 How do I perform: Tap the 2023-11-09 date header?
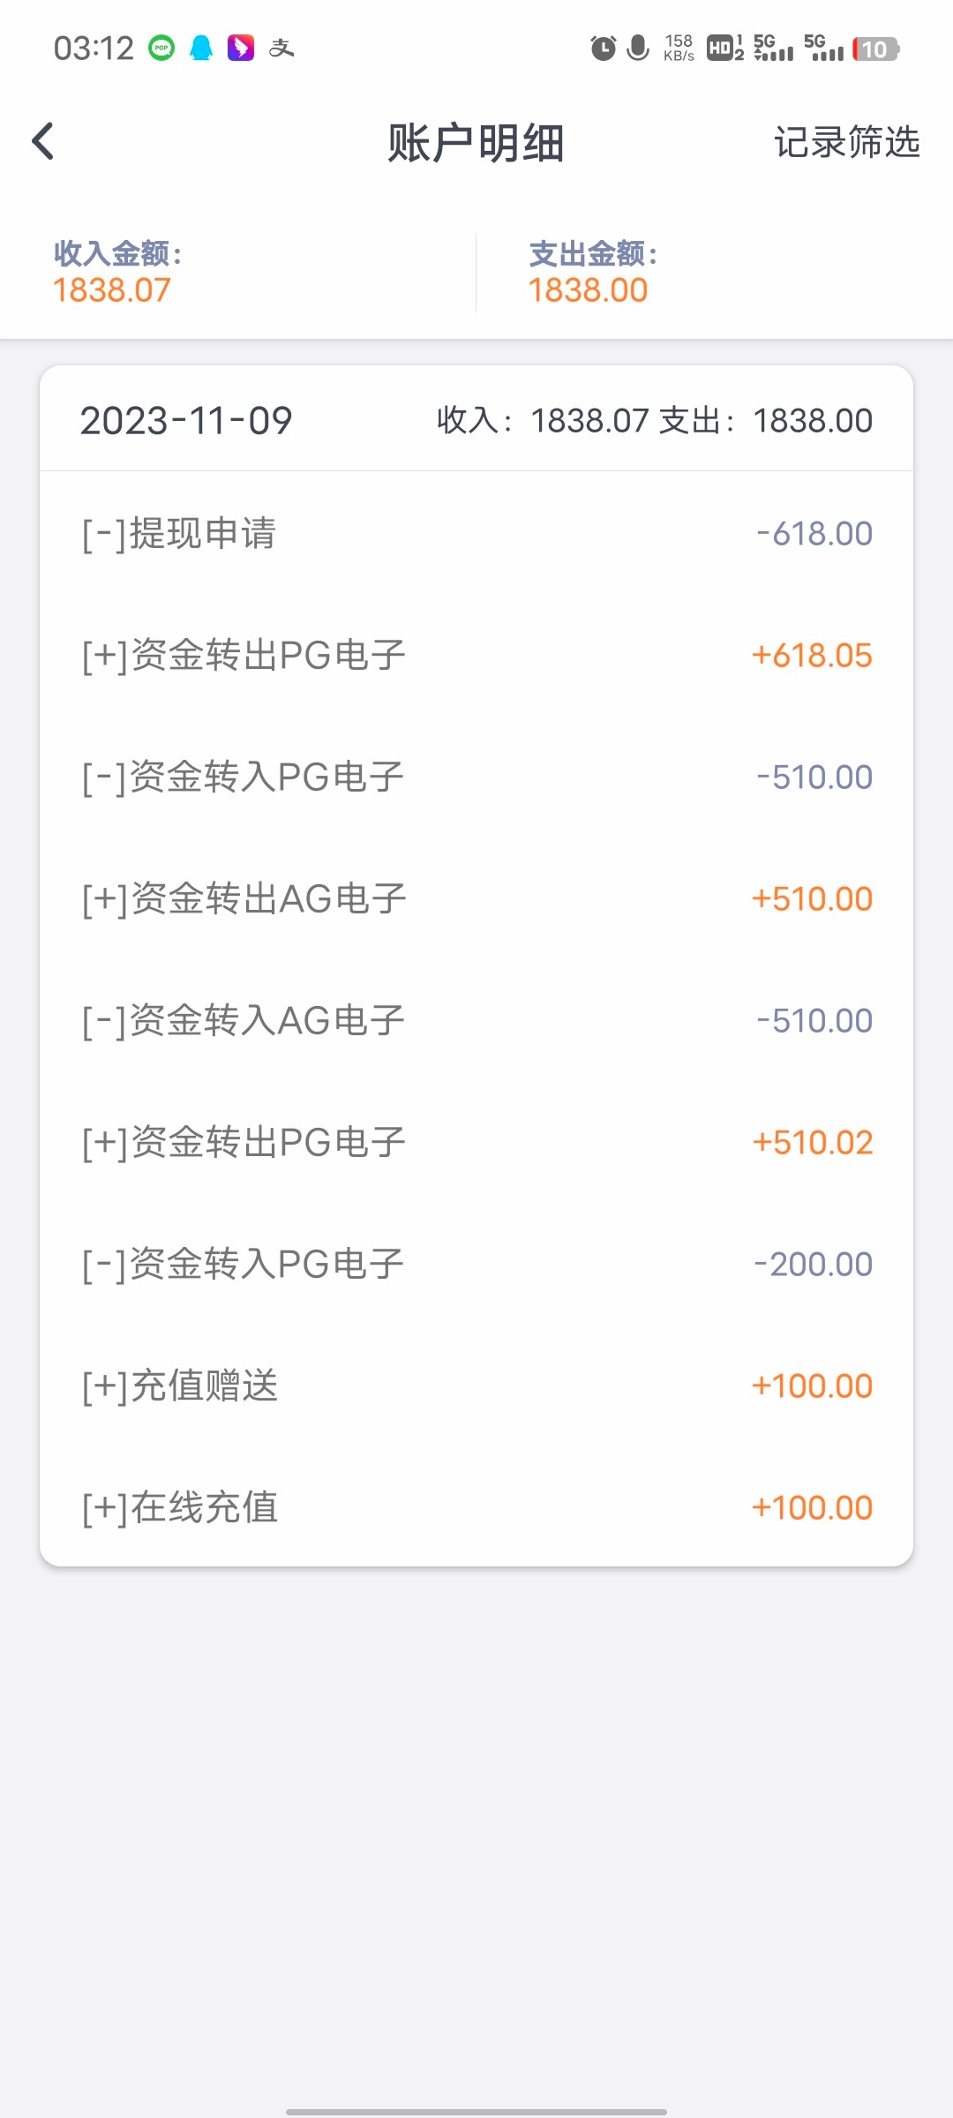[x=186, y=421]
